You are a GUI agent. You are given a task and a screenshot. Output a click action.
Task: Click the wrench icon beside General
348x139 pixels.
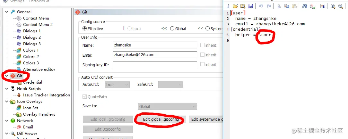(13, 12)
